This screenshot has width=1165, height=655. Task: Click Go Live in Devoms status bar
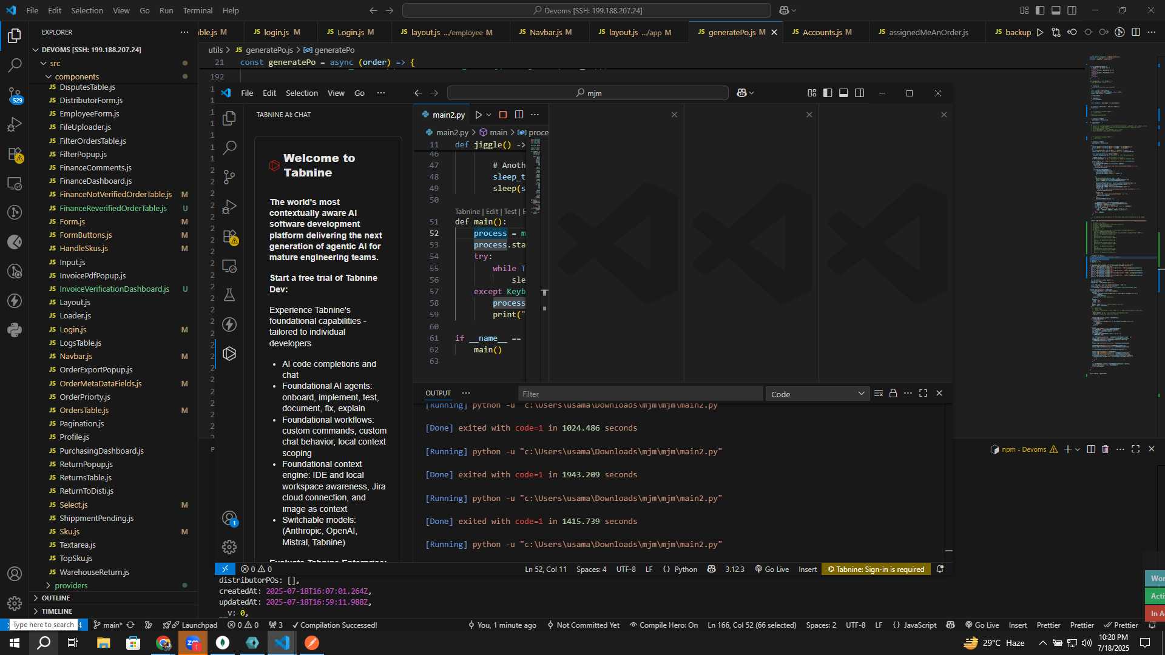pos(982,625)
